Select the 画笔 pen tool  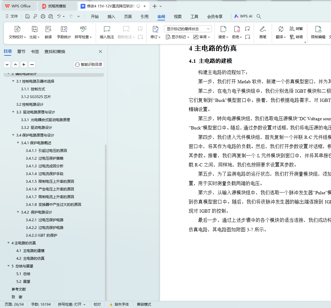pyautogui.click(x=263, y=32)
